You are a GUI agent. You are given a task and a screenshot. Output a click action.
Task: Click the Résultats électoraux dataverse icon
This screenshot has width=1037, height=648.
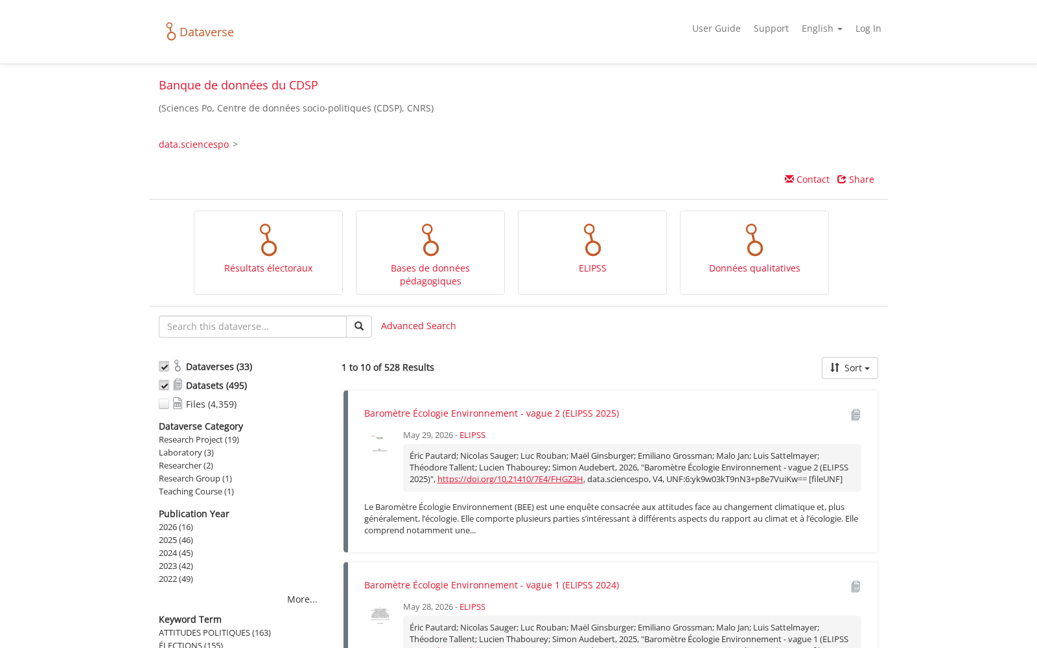(x=268, y=240)
